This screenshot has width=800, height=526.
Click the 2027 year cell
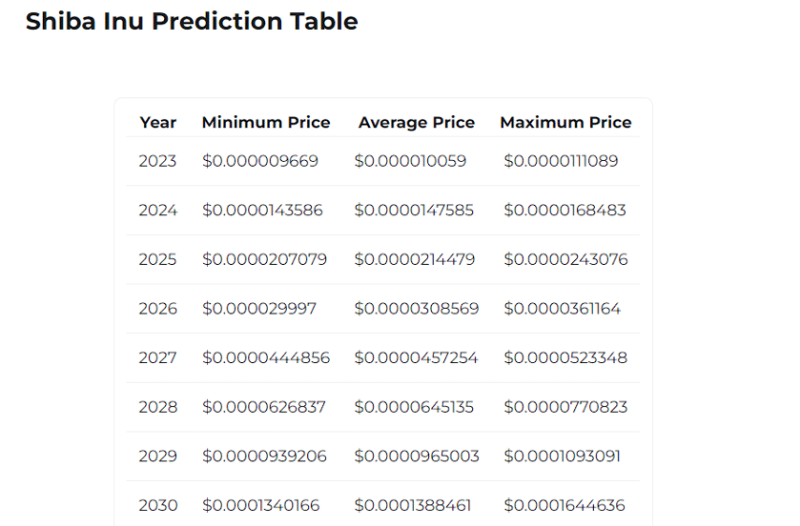tap(157, 357)
